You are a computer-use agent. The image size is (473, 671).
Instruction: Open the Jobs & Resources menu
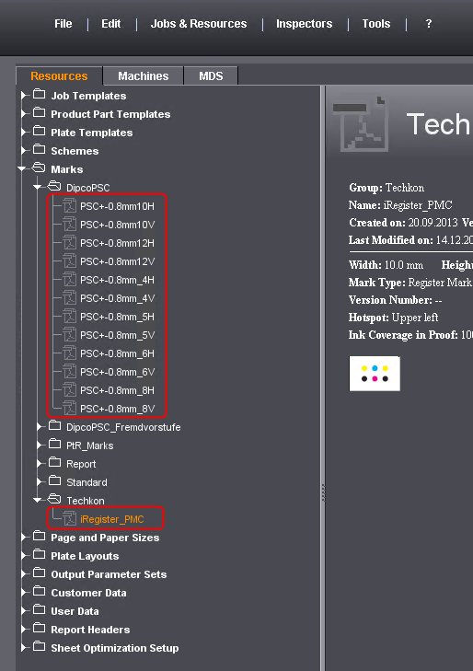pyautogui.click(x=199, y=24)
